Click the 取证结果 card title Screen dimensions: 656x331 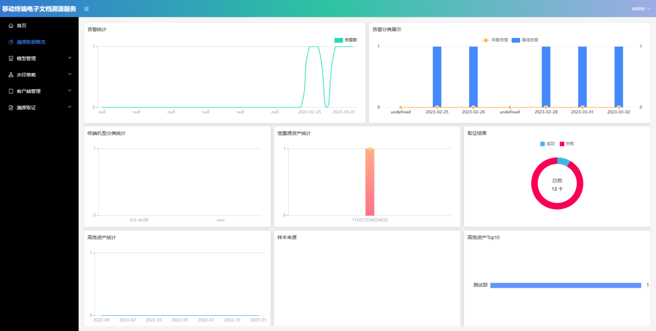477,133
